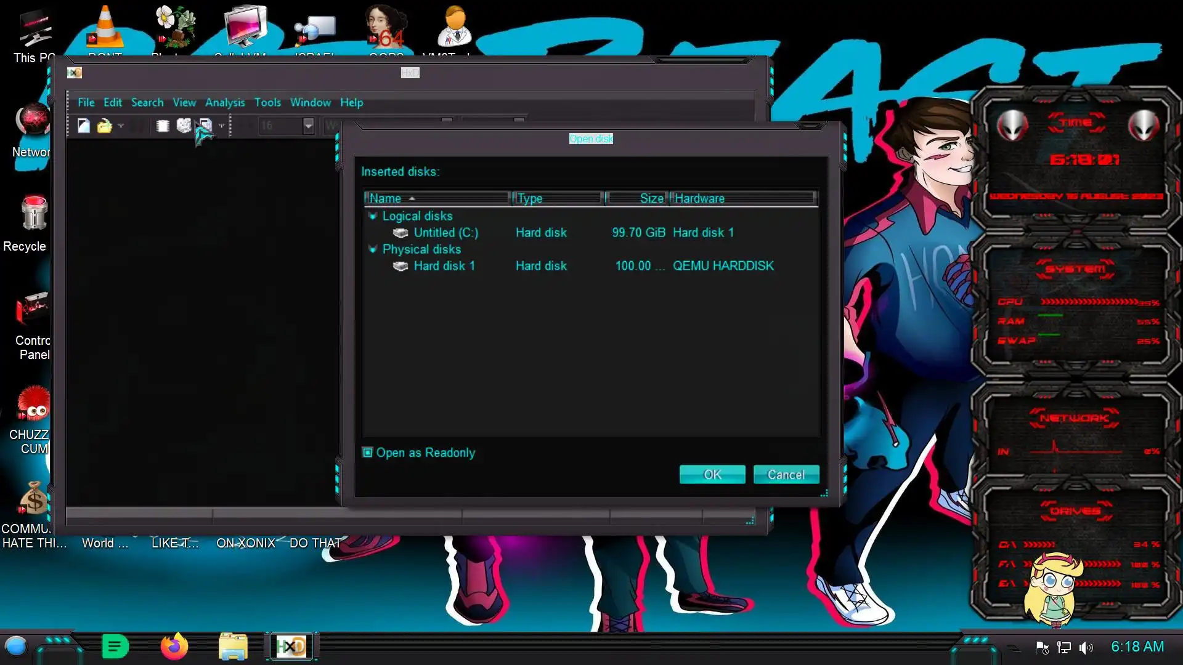Open the recent files dropdown arrow
The height and width of the screenshot is (665, 1183).
(121, 126)
